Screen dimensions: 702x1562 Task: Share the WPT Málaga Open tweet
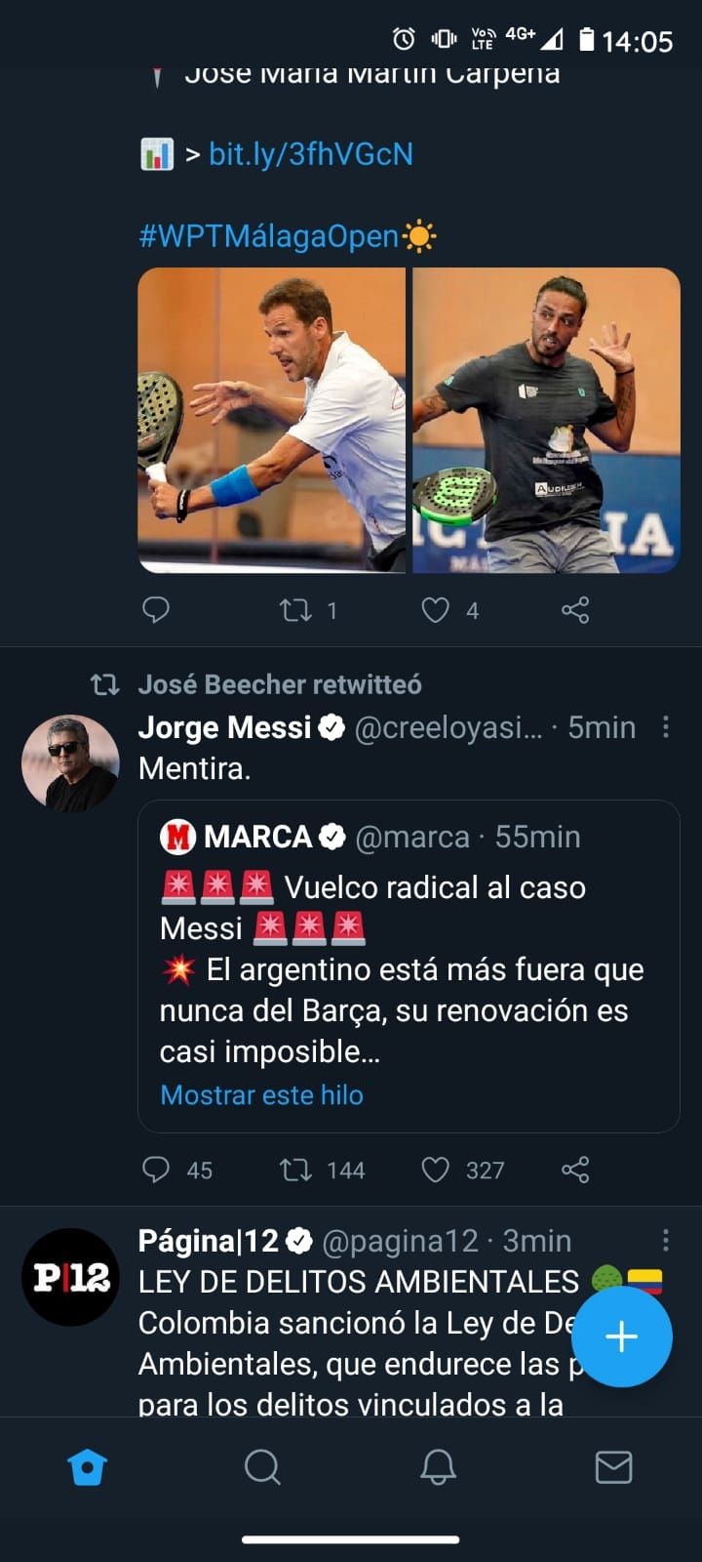coord(575,610)
